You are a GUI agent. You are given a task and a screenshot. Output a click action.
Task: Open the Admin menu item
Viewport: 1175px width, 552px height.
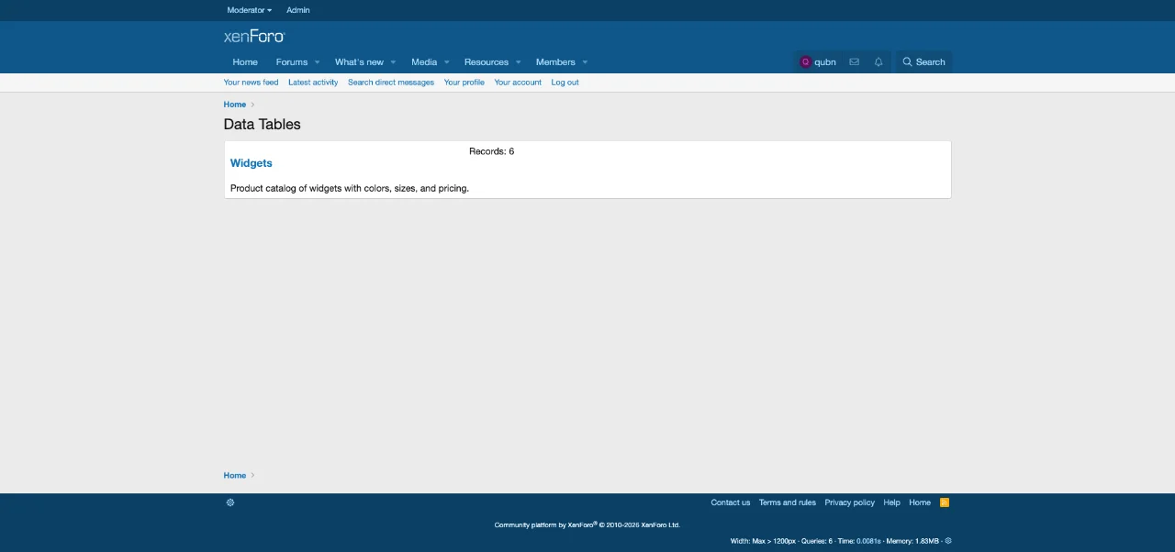tap(298, 10)
